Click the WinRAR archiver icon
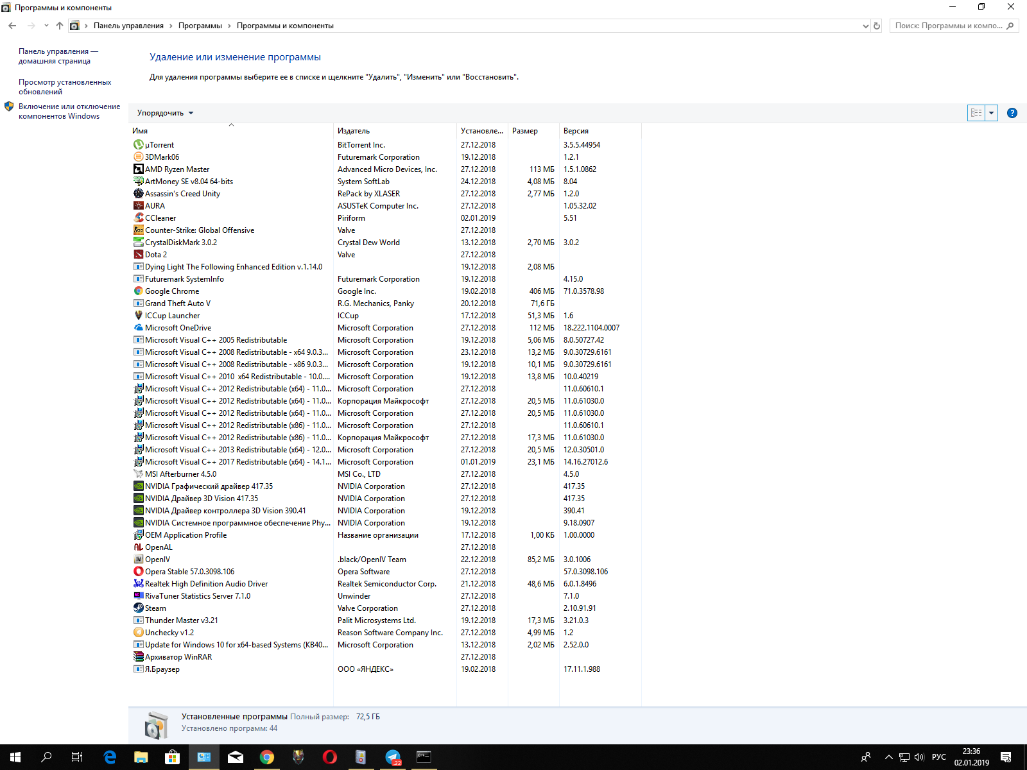This screenshot has width=1027, height=770. click(138, 657)
